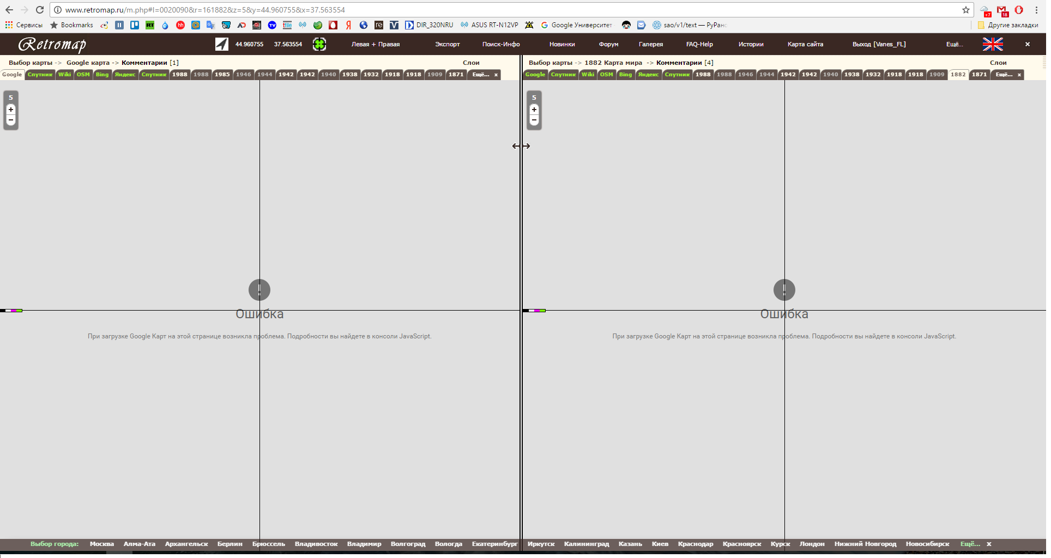This screenshot has height=558, width=1051.
Task: Reload the page in the browser
Action: 40,10
